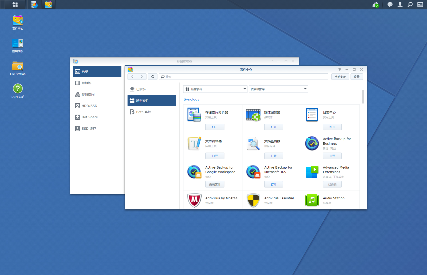Image resolution: width=427 pixels, height=275 pixels.
Task: Expand the all packages filter dropdown
Action: [x=215, y=89]
